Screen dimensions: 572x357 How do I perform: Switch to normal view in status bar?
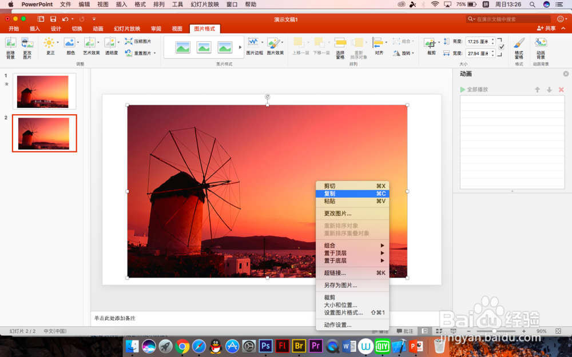[424, 331]
